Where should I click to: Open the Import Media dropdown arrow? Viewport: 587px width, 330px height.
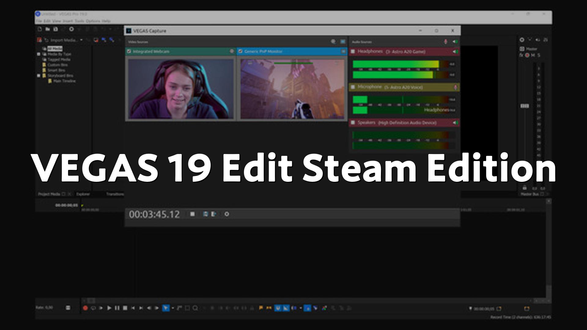coord(81,40)
